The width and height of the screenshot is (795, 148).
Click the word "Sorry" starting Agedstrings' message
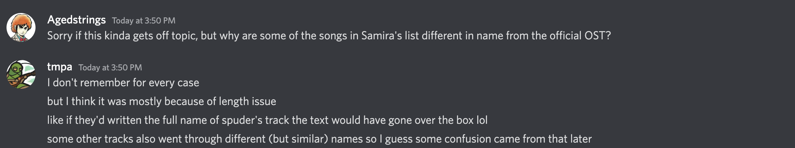click(60, 36)
